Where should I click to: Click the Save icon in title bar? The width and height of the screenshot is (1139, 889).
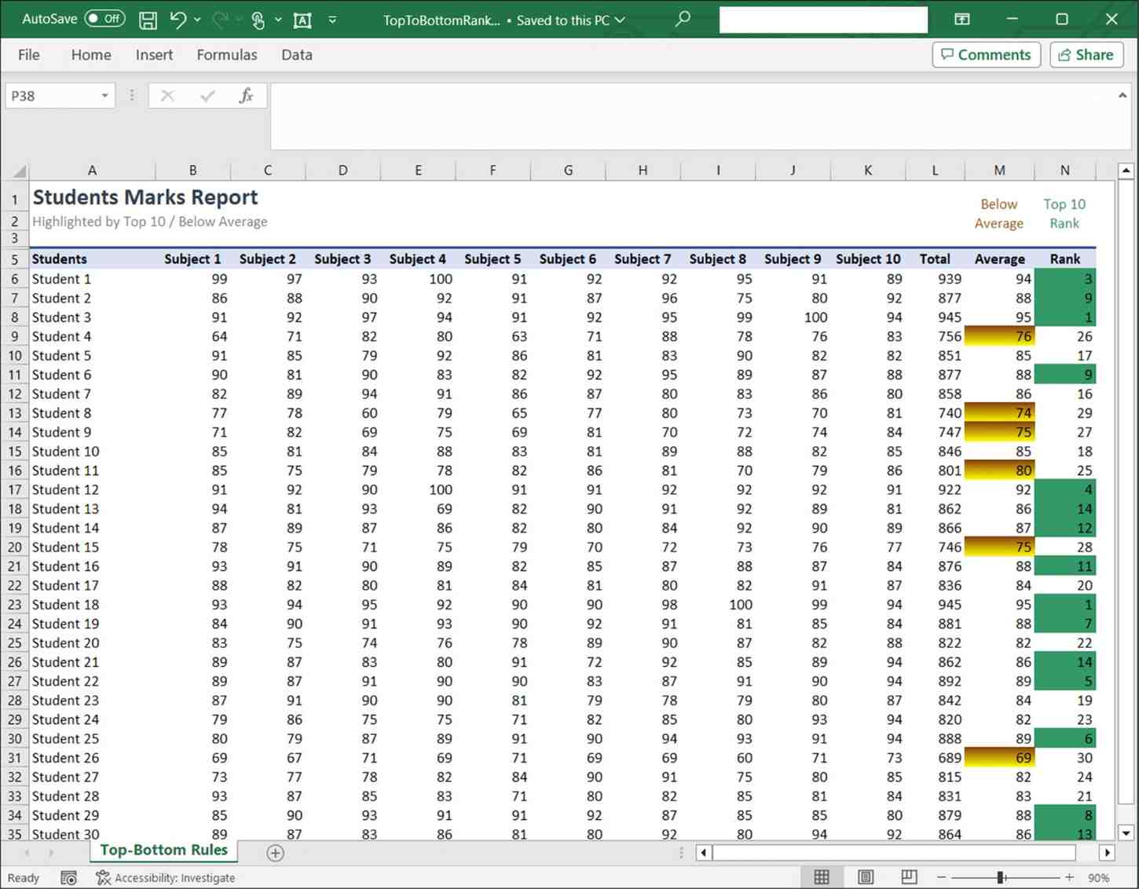[148, 20]
